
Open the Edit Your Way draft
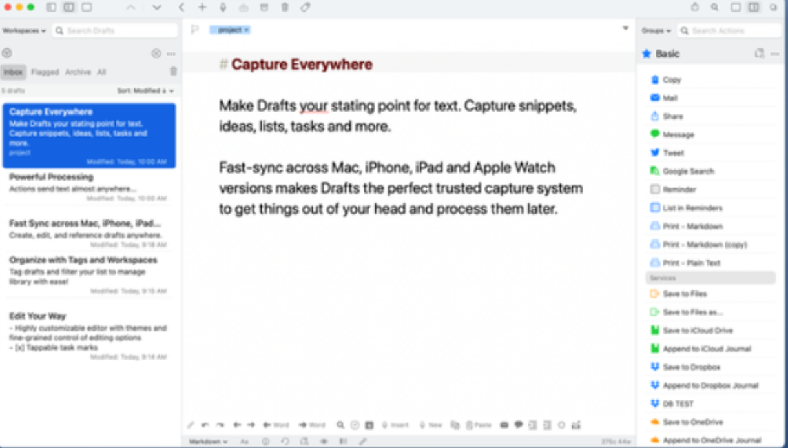89,336
